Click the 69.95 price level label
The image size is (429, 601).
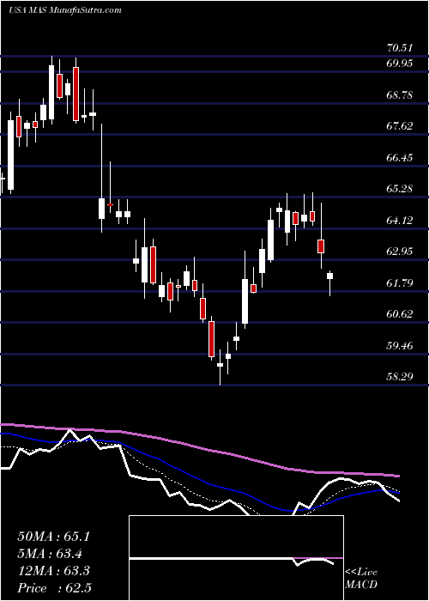tap(400, 64)
